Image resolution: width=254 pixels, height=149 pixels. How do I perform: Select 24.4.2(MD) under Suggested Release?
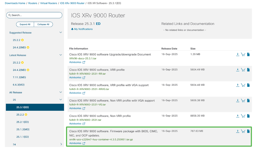19,47
